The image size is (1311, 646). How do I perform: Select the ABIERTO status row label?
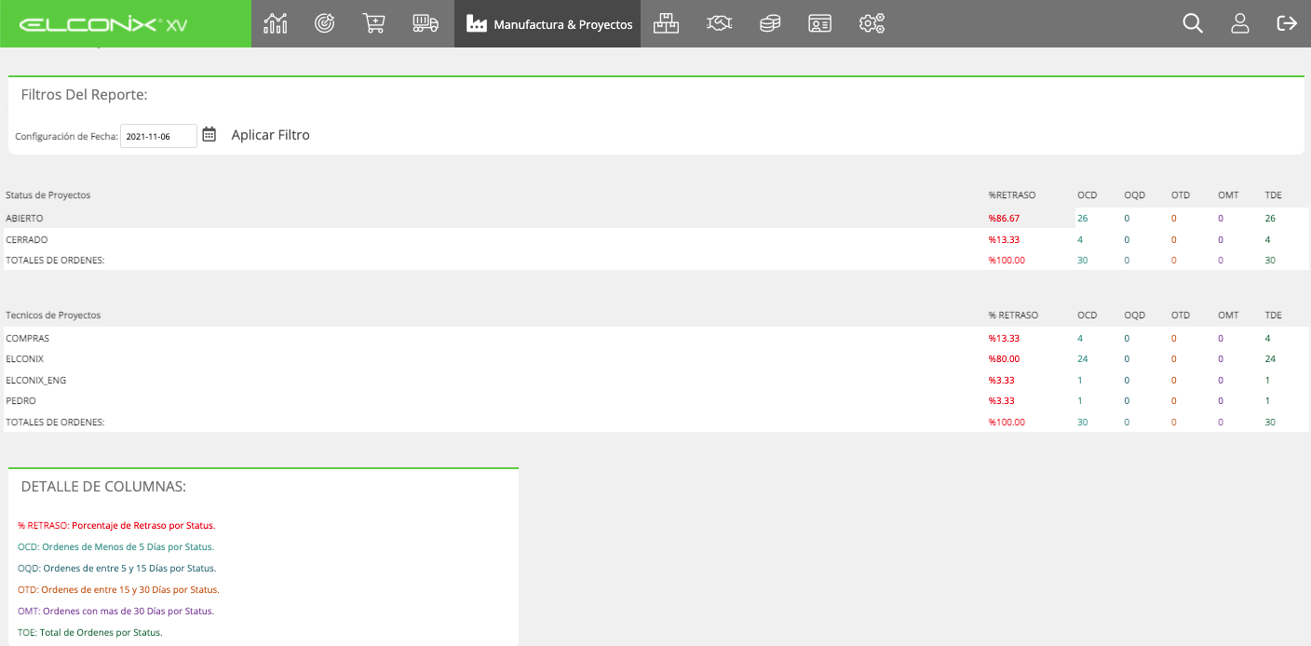[x=24, y=218]
